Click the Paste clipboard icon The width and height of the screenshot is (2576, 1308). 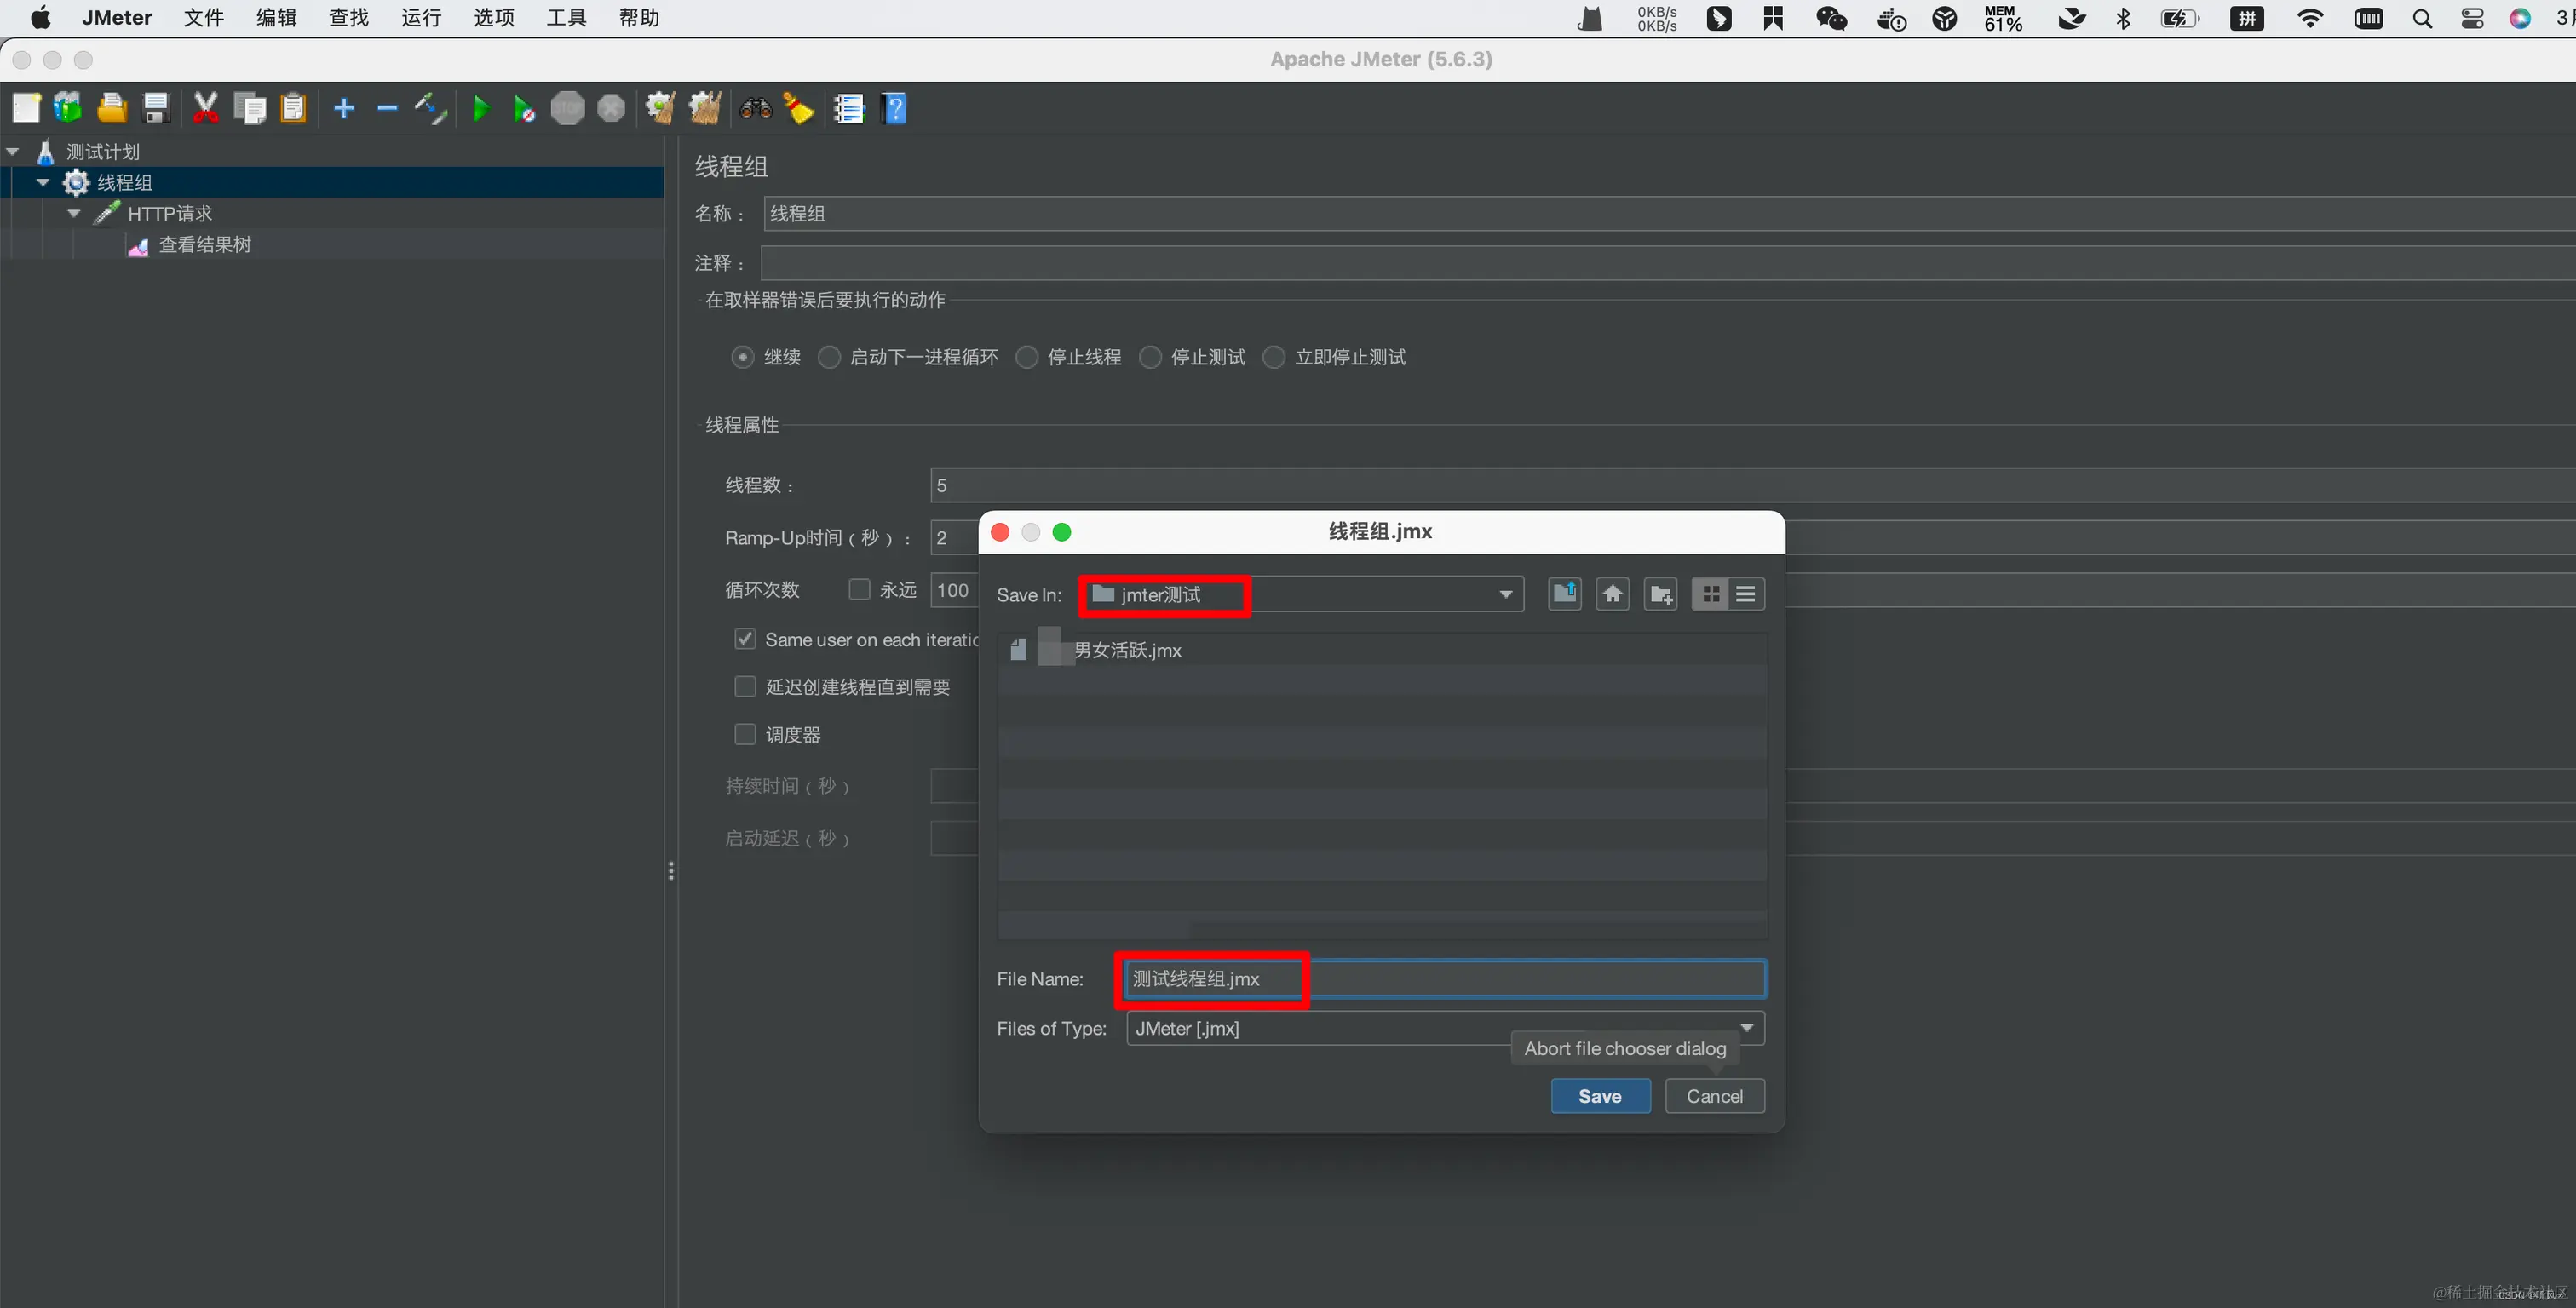pos(293,108)
